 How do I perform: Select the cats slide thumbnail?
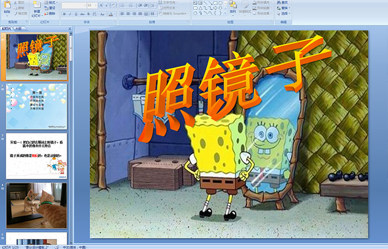click(37, 205)
